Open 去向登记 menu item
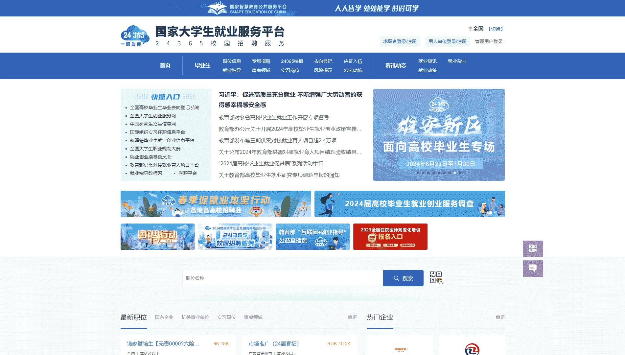The image size is (625, 355). [x=323, y=61]
